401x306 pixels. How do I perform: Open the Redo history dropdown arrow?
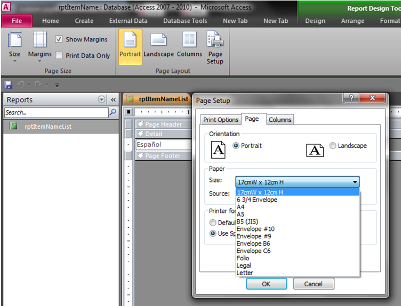47,85
